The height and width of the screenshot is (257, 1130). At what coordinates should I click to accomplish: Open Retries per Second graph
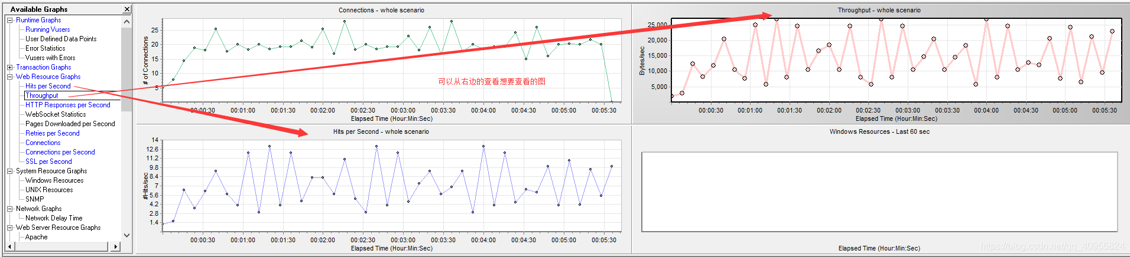(52, 133)
